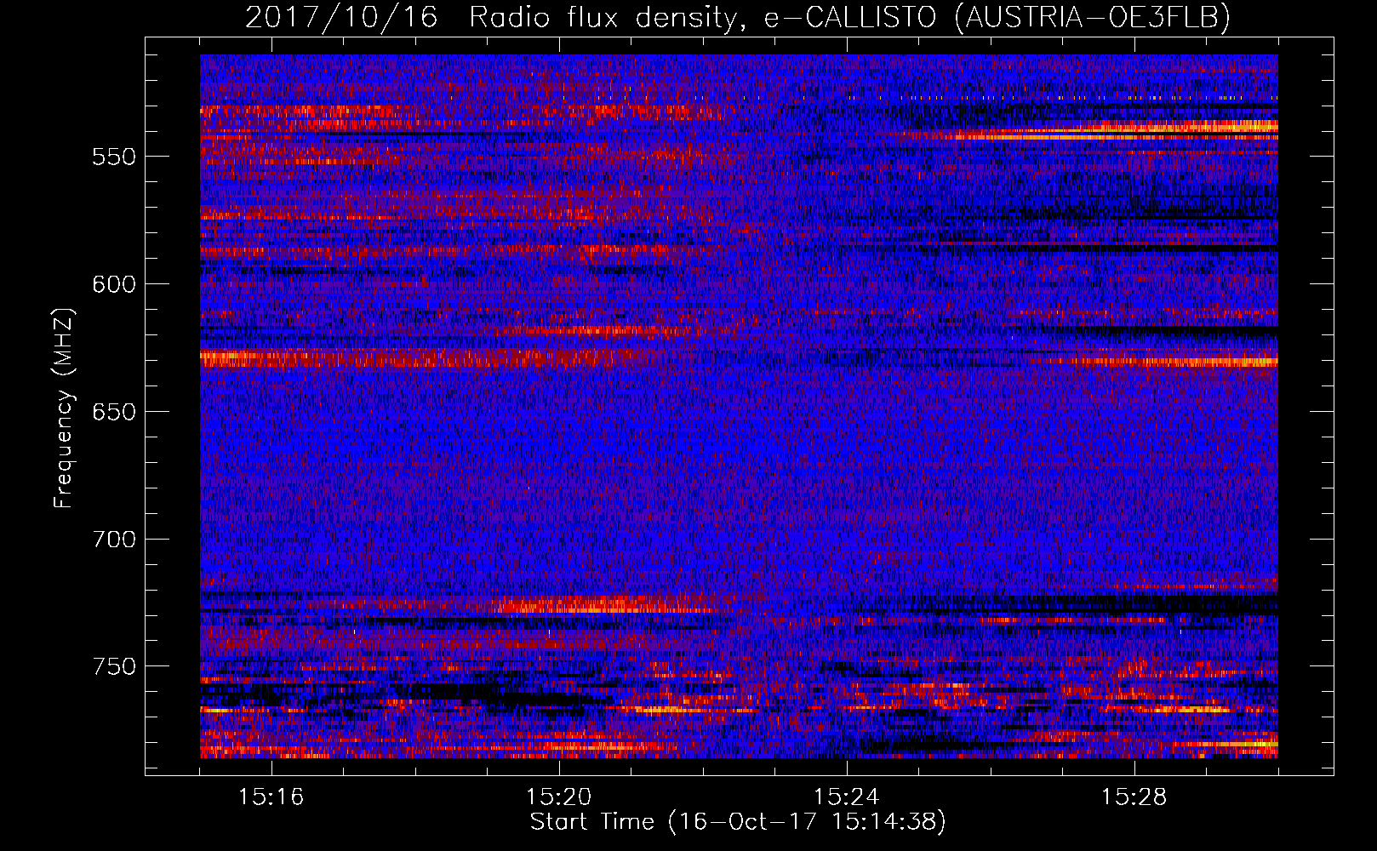The width and height of the screenshot is (1377, 851).
Task: Click the Start Time axis caption
Action: click(x=738, y=822)
